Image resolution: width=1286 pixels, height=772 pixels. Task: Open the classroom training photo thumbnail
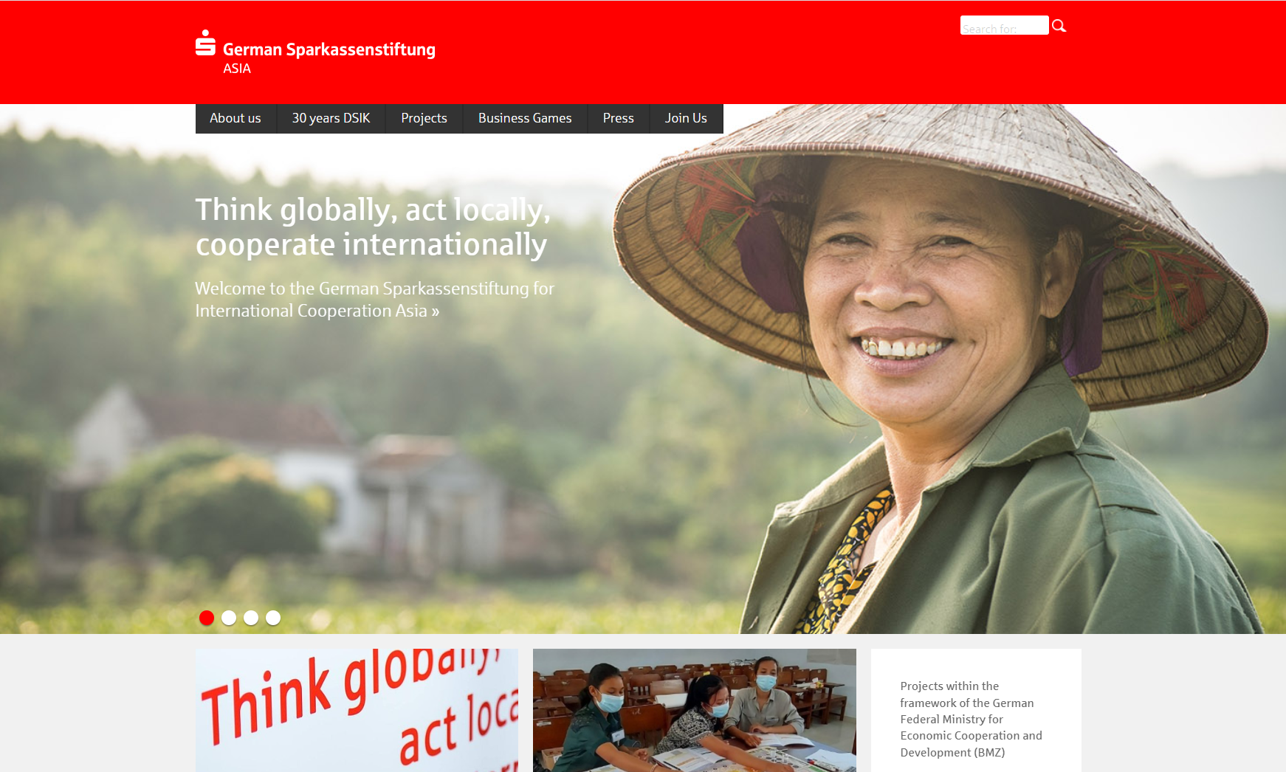click(x=695, y=710)
